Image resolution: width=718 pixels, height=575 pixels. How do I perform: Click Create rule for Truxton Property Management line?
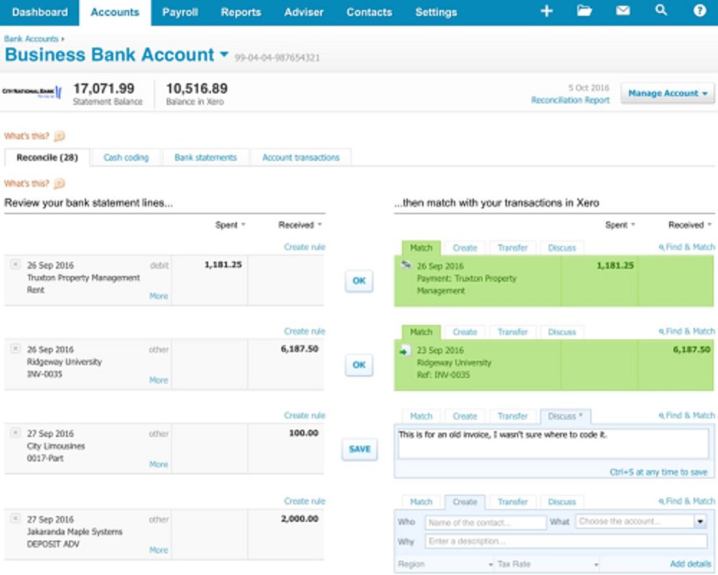point(304,247)
